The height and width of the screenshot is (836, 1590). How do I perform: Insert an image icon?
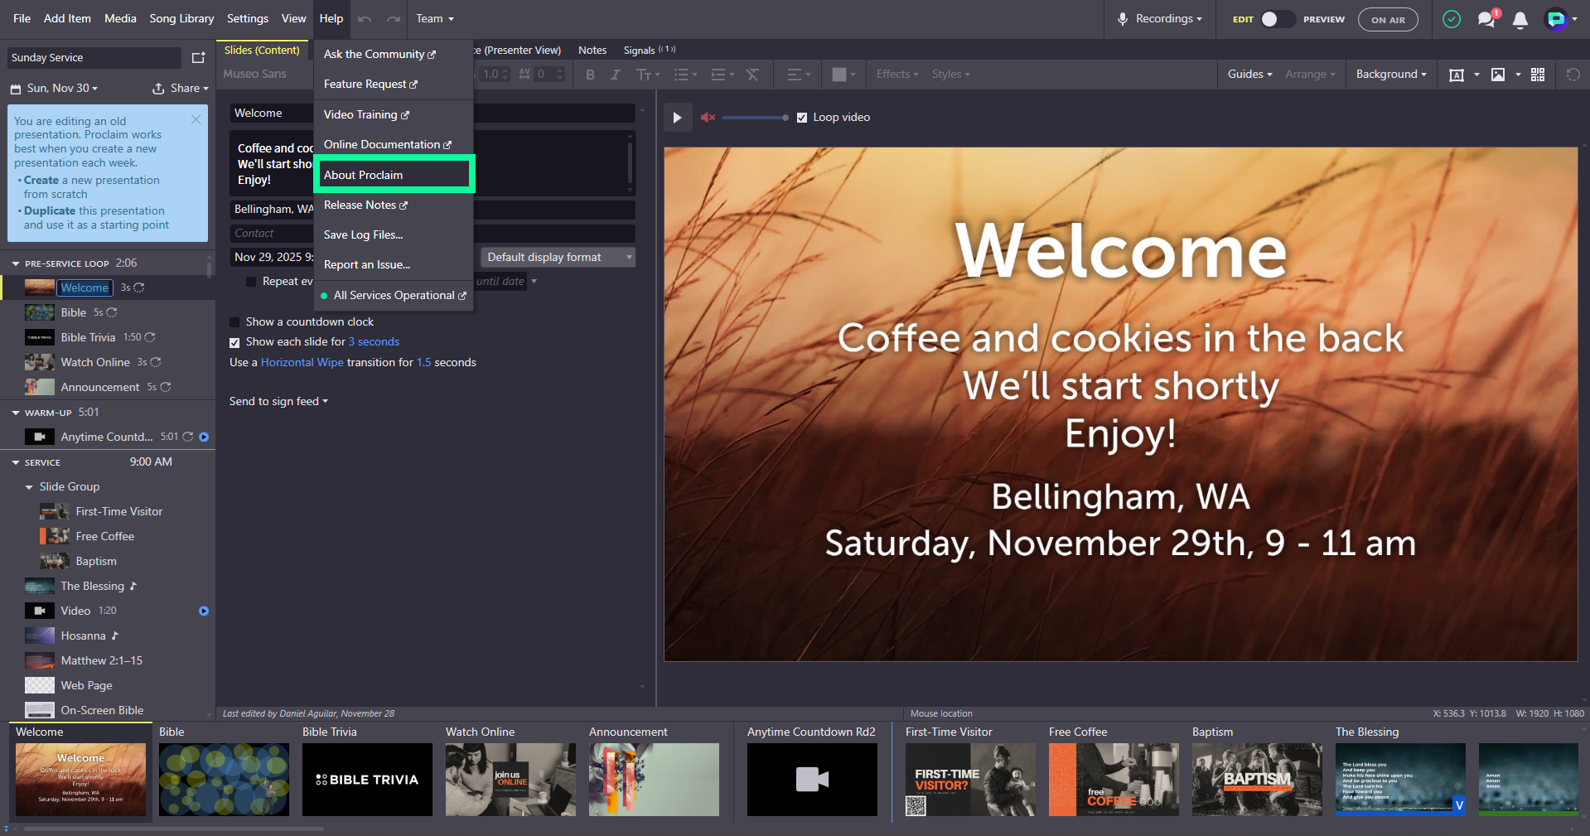pyautogui.click(x=1498, y=75)
